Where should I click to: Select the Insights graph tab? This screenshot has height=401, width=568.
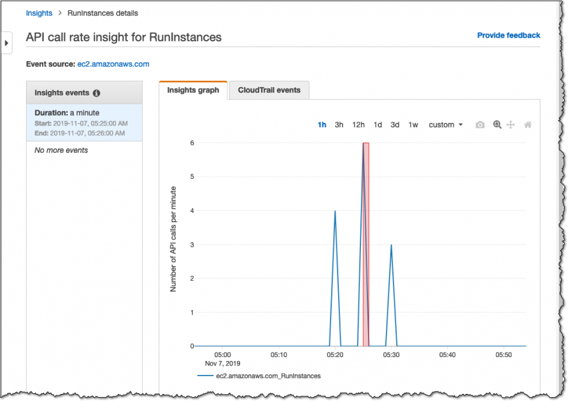[193, 90]
